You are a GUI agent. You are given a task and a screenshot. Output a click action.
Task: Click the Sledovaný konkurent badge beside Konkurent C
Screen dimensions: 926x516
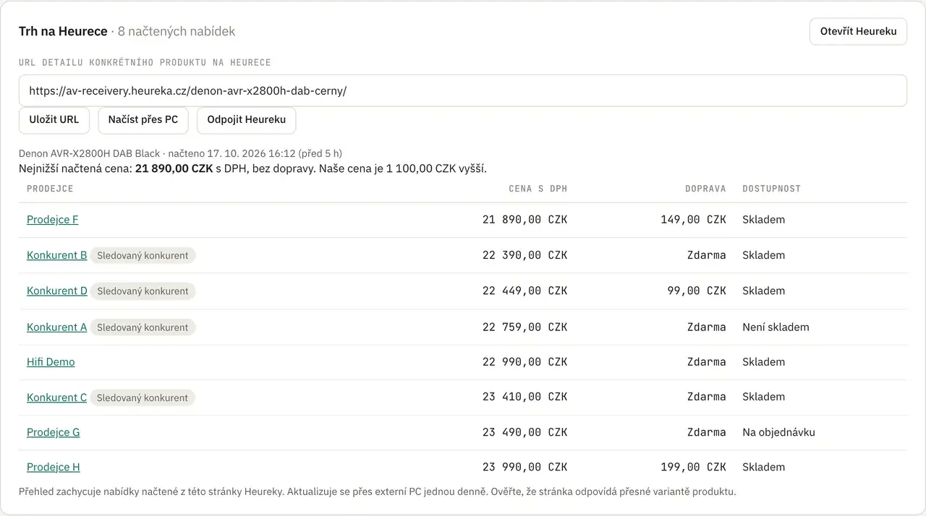pos(143,397)
